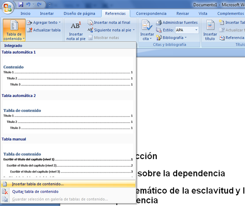Viewport: 245px width, 206px height.
Task: Click the Save icon in quick access toolbar
Action: [20, 4]
